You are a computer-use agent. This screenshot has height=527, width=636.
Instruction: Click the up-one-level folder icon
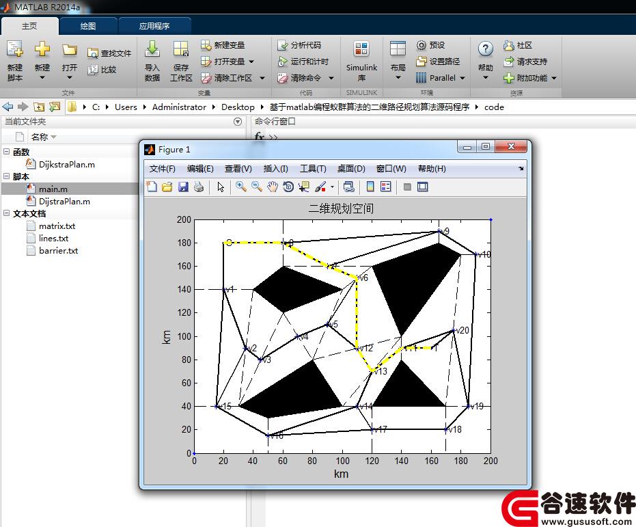click(39, 107)
